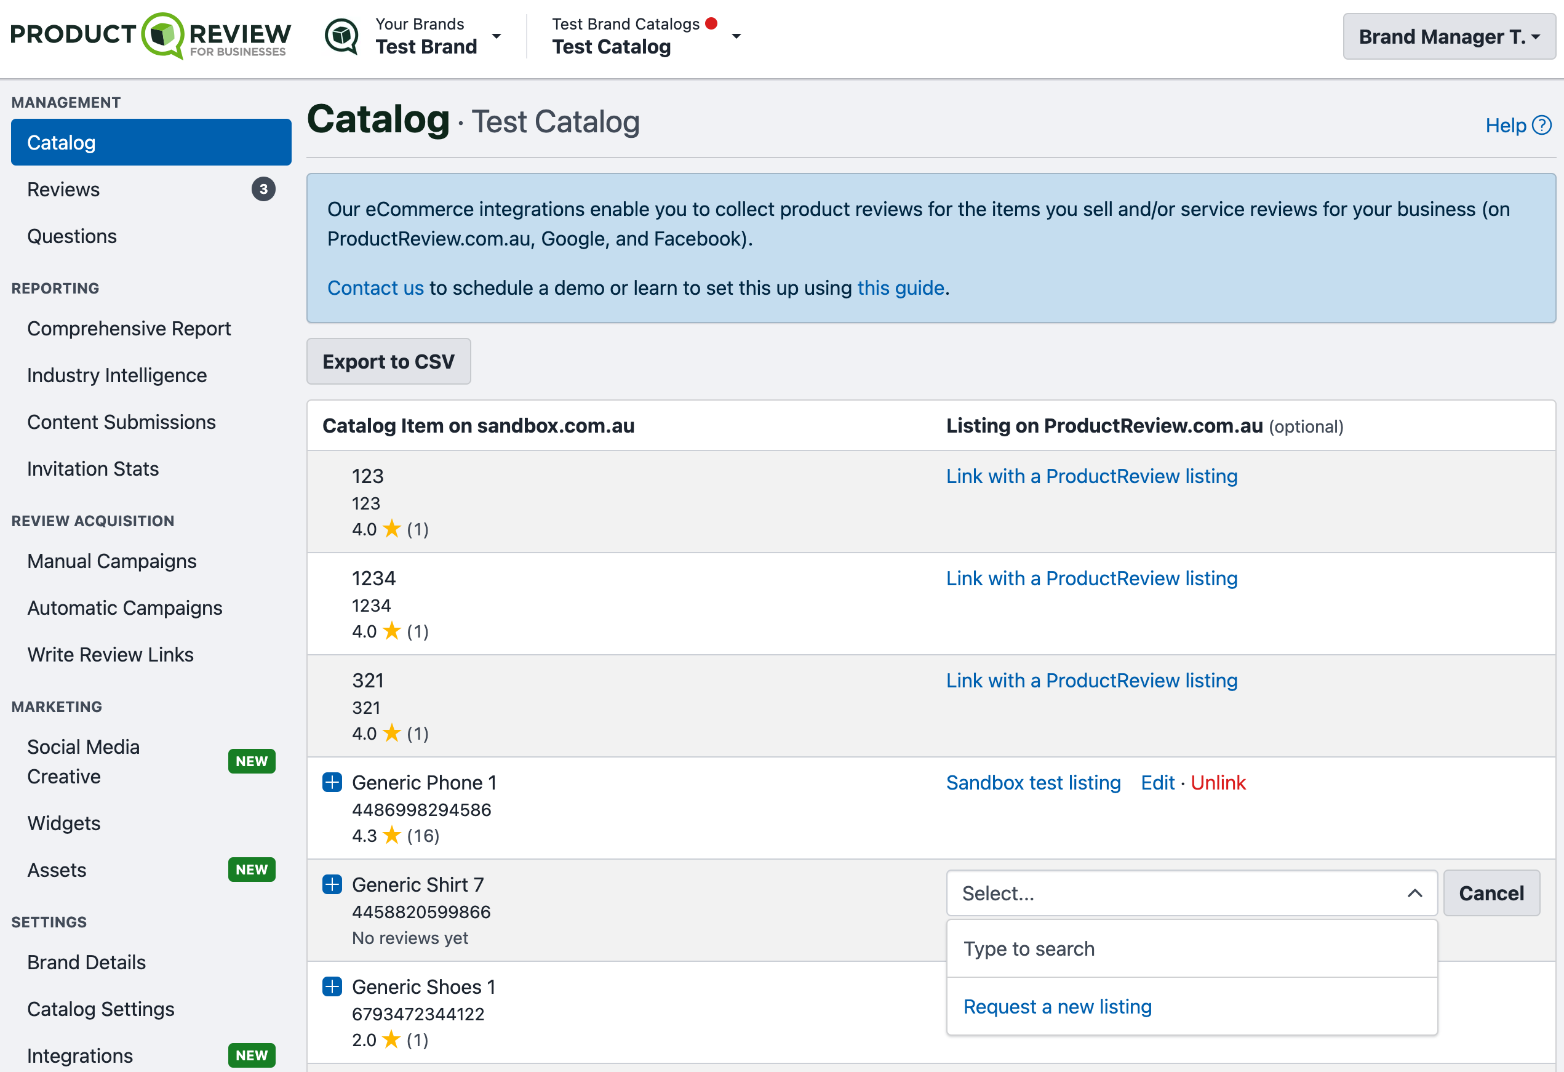The width and height of the screenshot is (1564, 1072).
Task: Click the Export to CSV button
Action: tap(388, 361)
